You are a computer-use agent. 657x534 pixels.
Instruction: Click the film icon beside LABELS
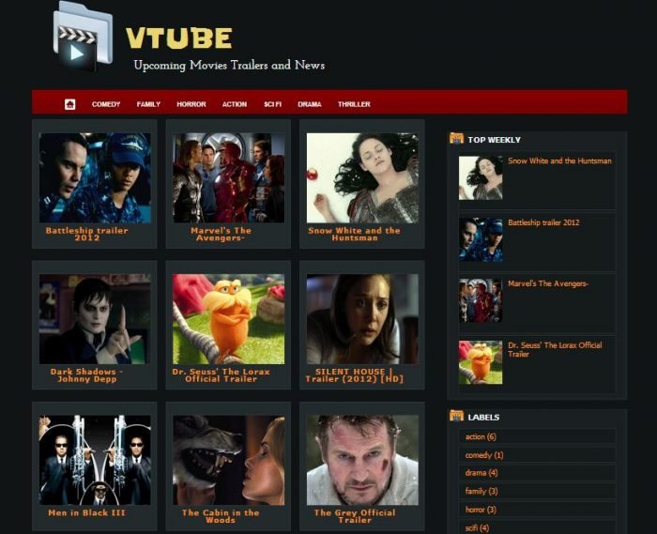pos(456,416)
